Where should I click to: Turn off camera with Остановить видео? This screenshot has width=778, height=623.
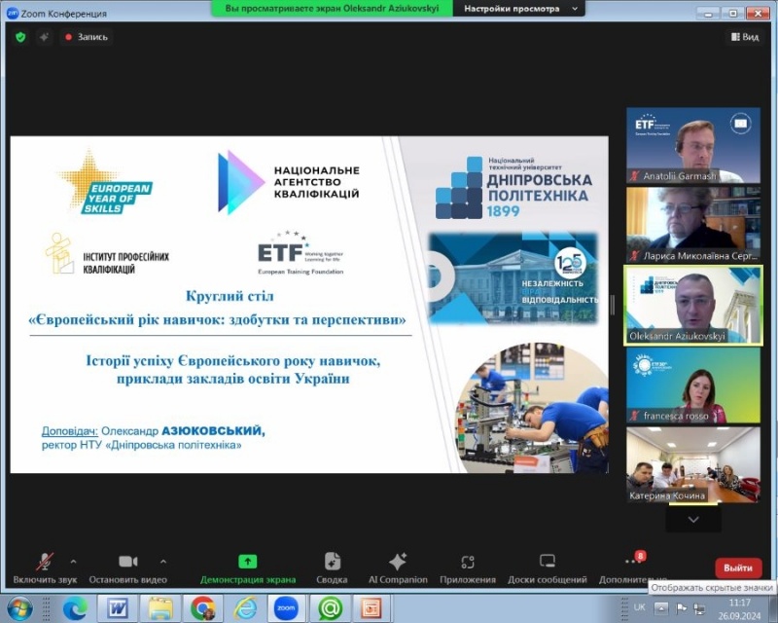pyautogui.click(x=127, y=563)
